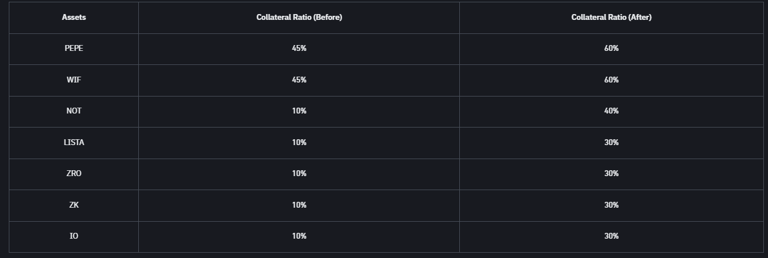
Task: Click WIF's 60% after ratio
Action: [611, 80]
